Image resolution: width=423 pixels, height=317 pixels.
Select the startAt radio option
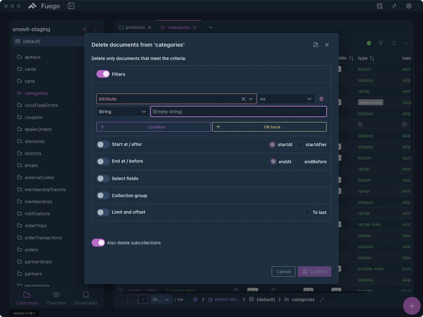point(272,145)
